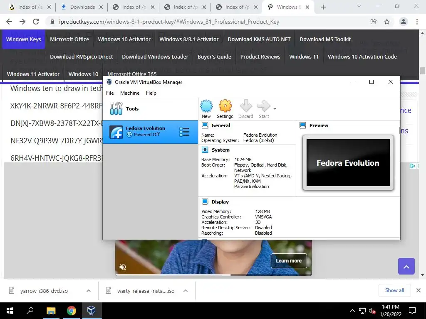Open Download MS Toolkit link
This screenshot has width=426, height=319.
coord(325,39)
